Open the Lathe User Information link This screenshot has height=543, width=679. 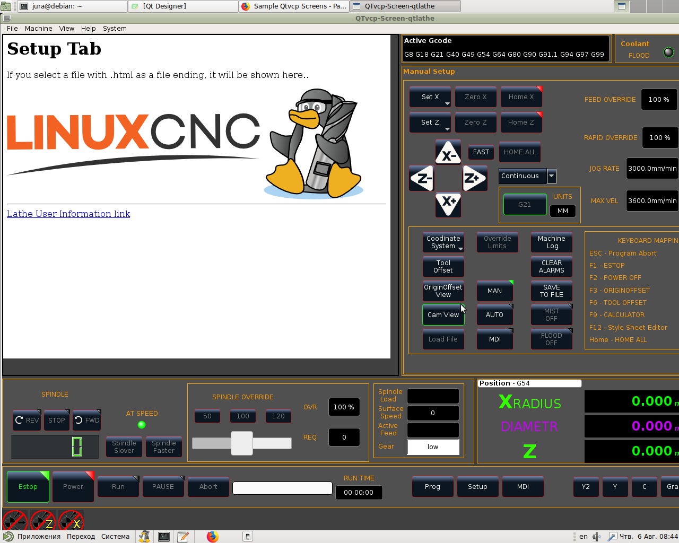click(x=68, y=214)
